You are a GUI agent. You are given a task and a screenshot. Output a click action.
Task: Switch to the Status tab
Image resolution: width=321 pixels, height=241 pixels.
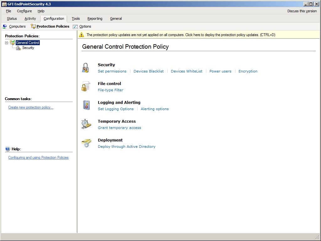(x=12, y=19)
